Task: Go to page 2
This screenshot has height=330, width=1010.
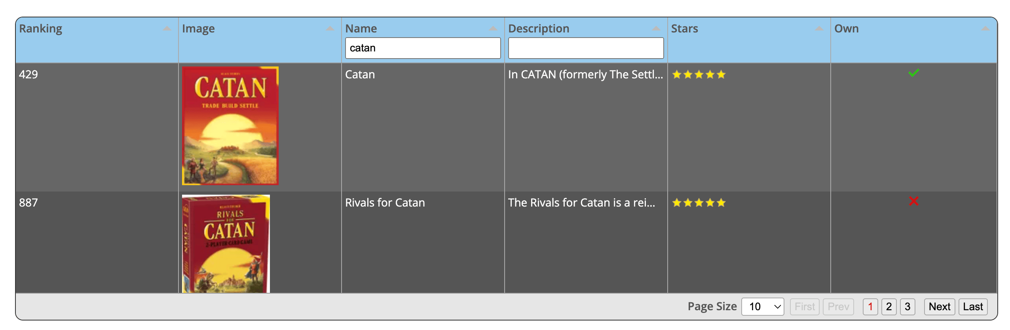Action: (889, 307)
